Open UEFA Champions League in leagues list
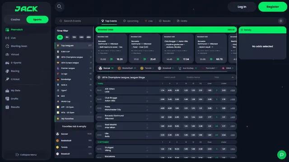This screenshot has height=162, width=289. click(74, 57)
